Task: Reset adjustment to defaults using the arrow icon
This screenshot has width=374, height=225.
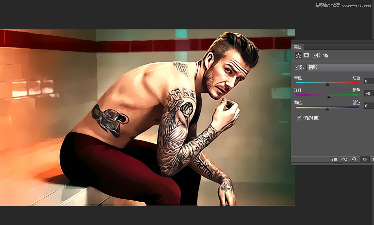Action: (x=354, y=160)
